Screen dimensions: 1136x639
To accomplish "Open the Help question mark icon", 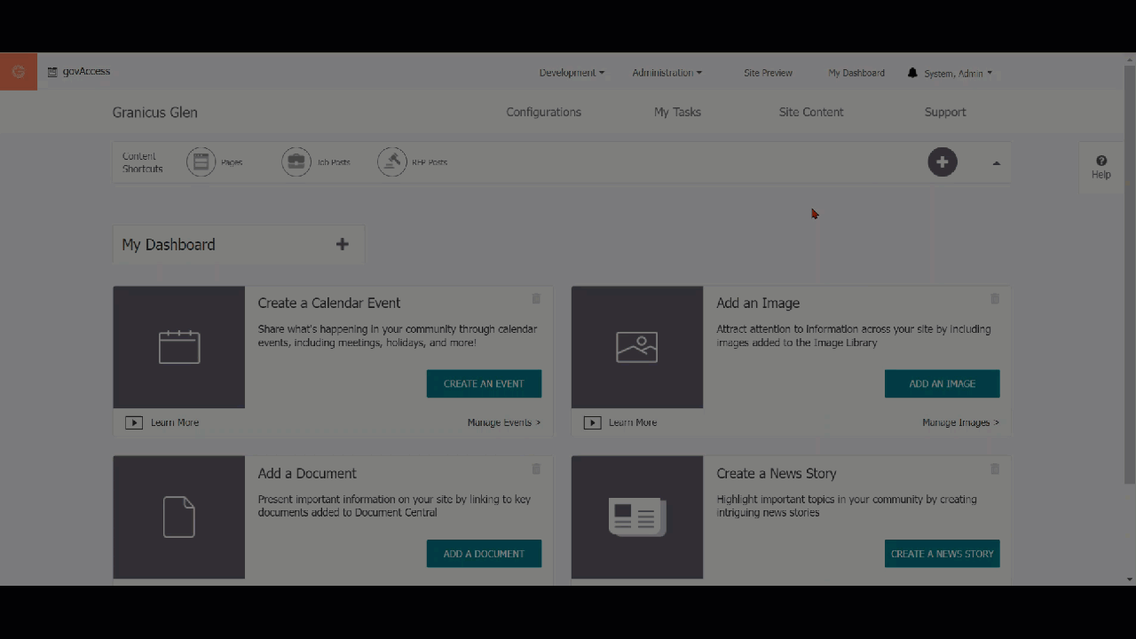I will click(x=1100, y=162).
